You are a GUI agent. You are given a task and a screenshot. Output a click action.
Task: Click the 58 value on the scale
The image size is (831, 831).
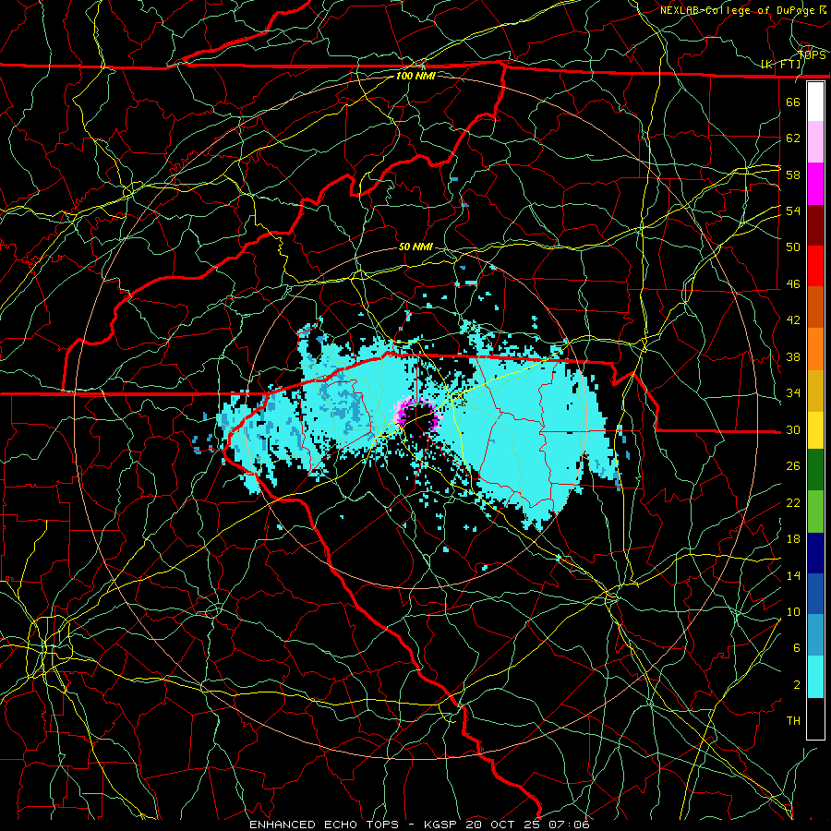[x=793, y=175]
